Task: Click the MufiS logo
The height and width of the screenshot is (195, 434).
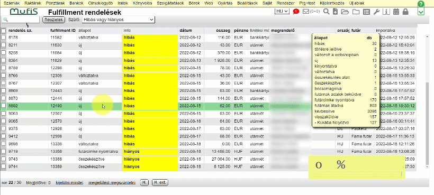Action: click(x=24, y=12)
